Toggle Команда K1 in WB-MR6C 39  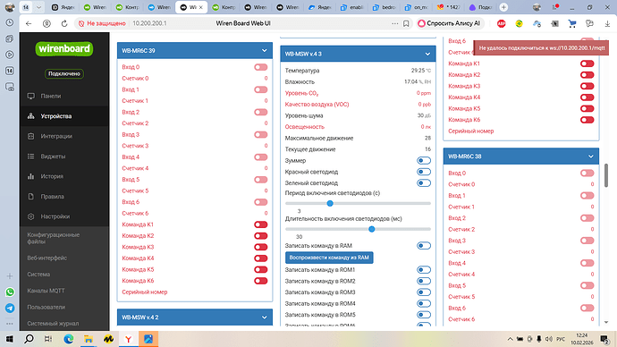coord(260,224)
